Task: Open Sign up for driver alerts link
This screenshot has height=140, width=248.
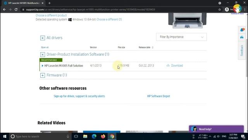Action: click(79, 96)
